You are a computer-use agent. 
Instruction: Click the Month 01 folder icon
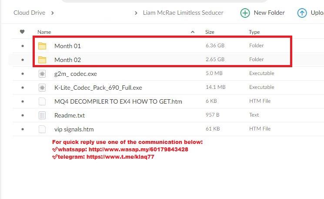(x=42, y=46)
